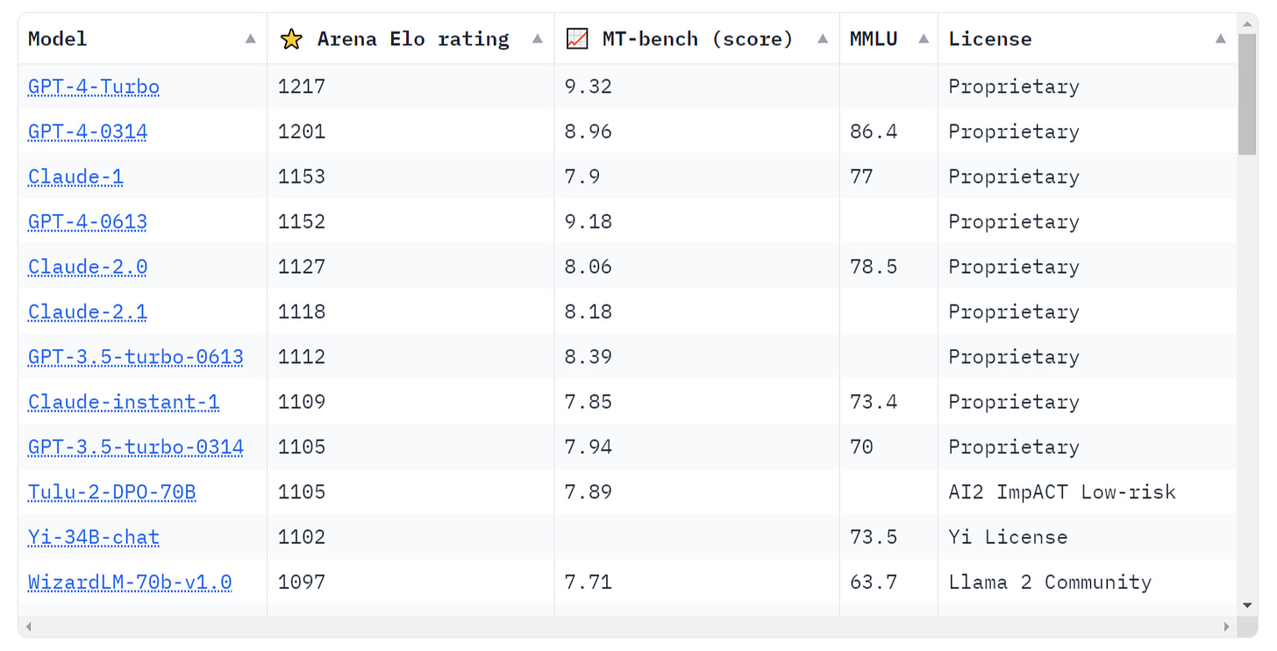1277x651 pixels.
Task: Click the chart icon in MT-bench header
Action: [577, 39]
